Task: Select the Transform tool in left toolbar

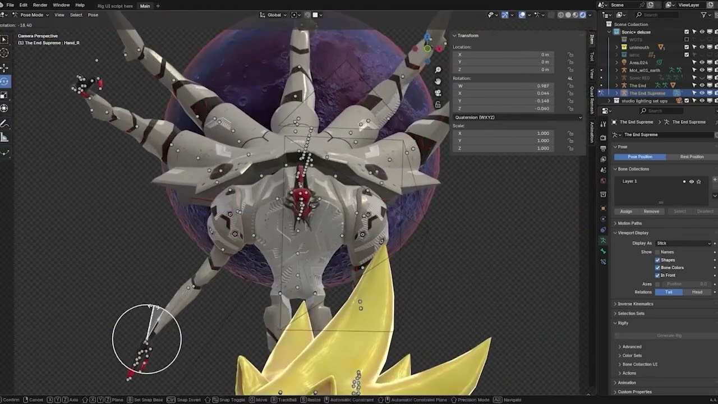Action: [4, 108]
